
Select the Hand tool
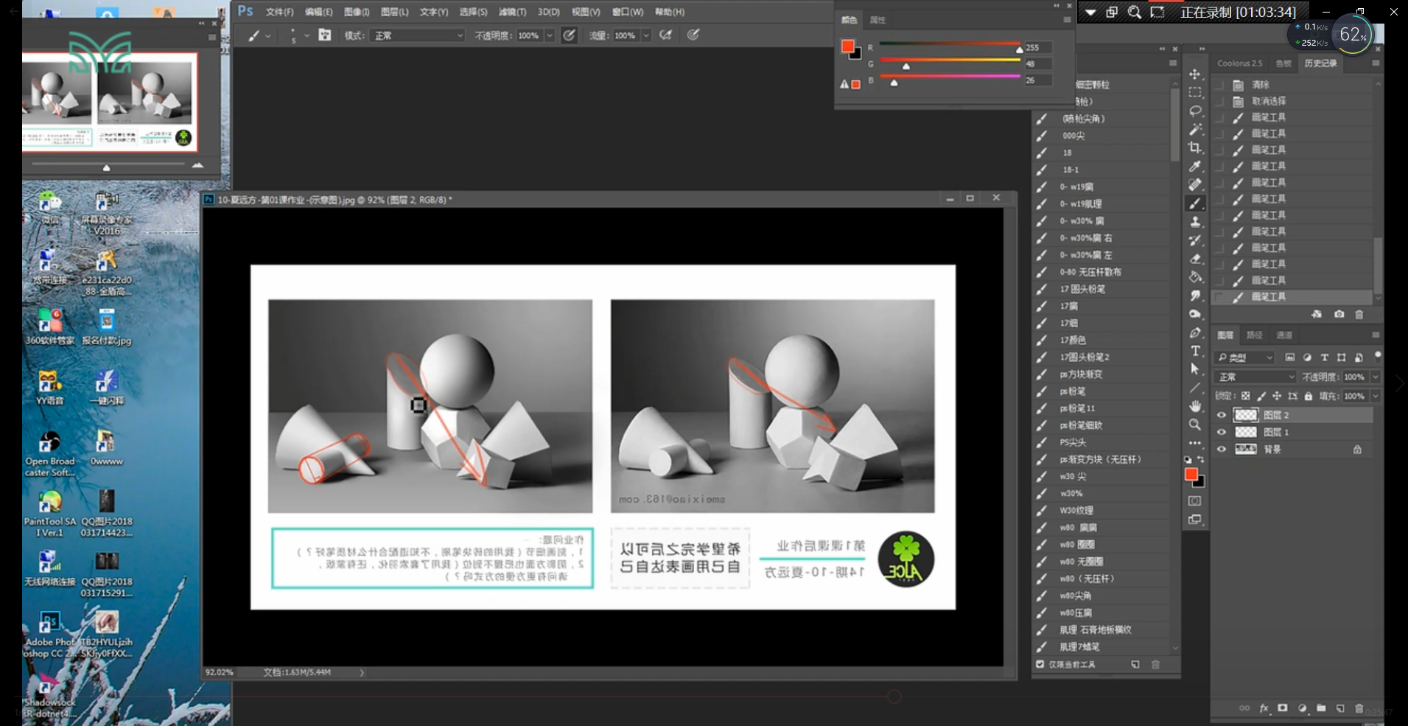(x=1195, y=406)
